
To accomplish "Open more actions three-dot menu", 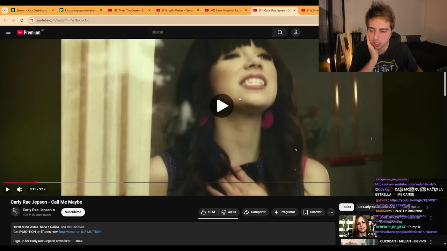I will (x=331, y=212).
